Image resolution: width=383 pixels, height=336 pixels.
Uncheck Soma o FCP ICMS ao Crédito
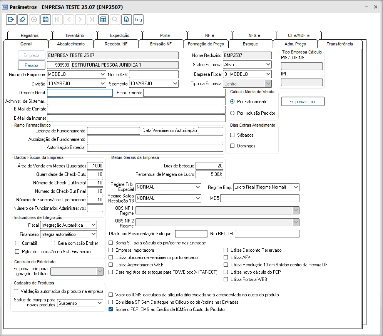pos(111,309)
